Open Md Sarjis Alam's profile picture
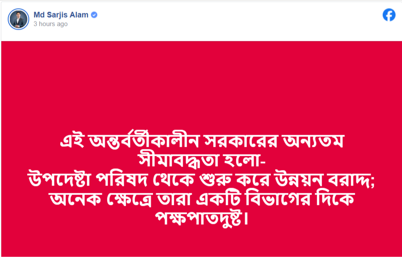Image resolution: width=402 pixels, height=257 pixels. pos(18,19)
